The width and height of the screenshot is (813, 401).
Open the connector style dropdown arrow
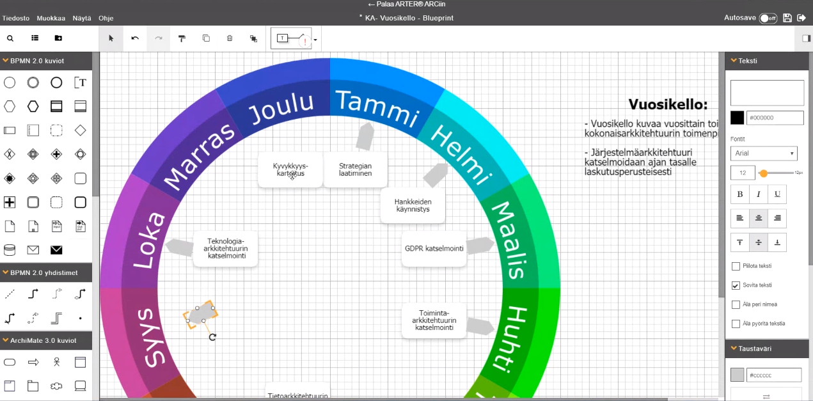click(315, 40)
